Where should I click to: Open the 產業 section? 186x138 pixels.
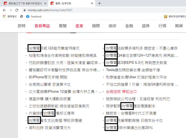tap(79, 26)
